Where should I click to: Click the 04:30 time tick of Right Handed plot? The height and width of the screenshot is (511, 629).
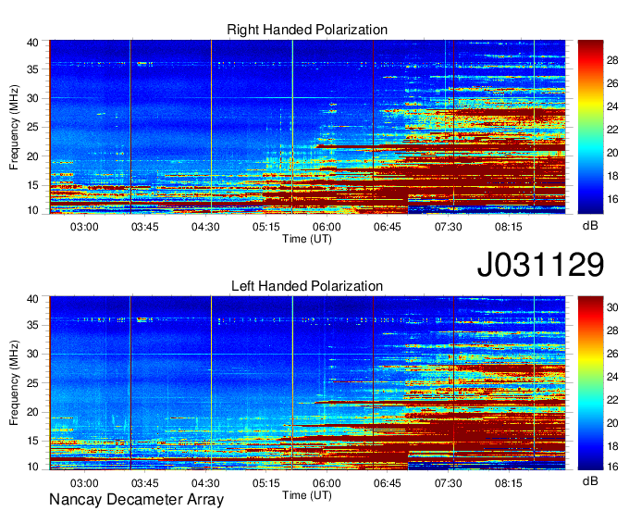click(x=205, y=227)
